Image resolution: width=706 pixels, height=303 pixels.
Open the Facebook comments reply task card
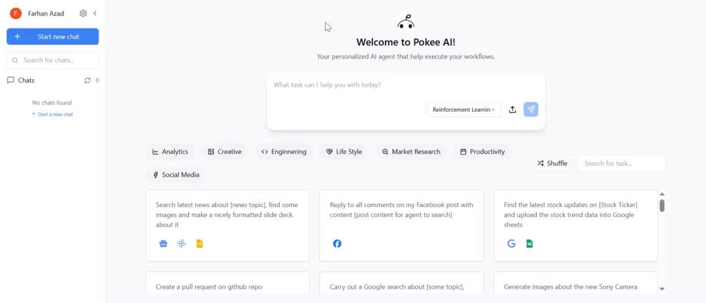point(402,225)
